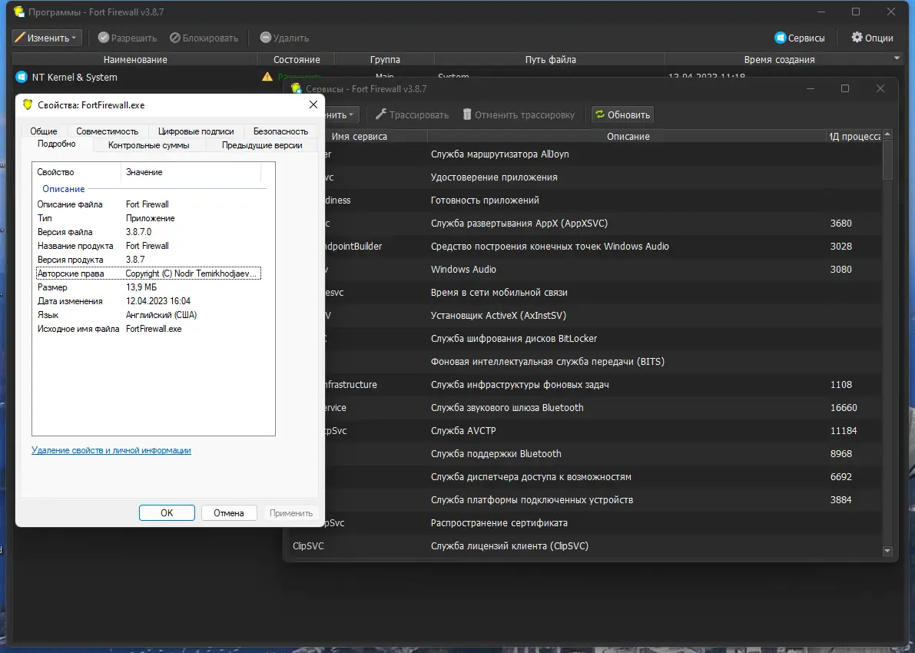The image size is (915, 653).
Task: Click Отмена in the properties dialog
Action: pyautogui.click(x=229, y=513)
